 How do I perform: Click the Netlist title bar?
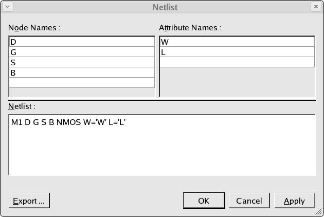point(165,7)
